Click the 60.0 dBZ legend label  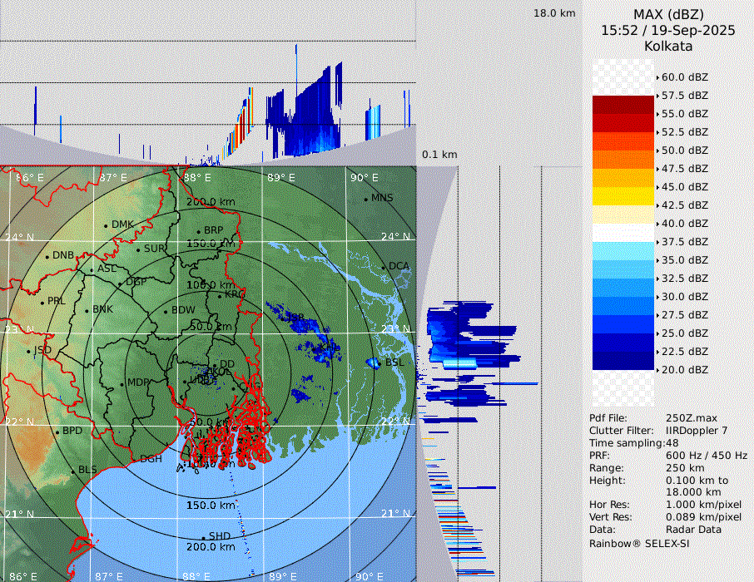[684, 77]
